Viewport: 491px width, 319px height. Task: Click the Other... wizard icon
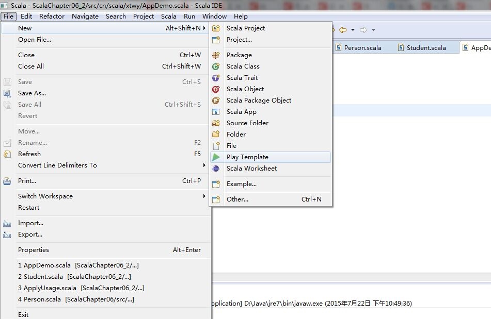pos(216,199)
